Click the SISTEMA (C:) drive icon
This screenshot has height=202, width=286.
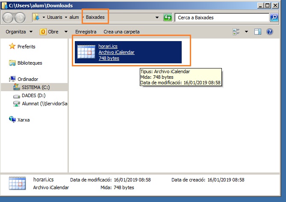16,87
